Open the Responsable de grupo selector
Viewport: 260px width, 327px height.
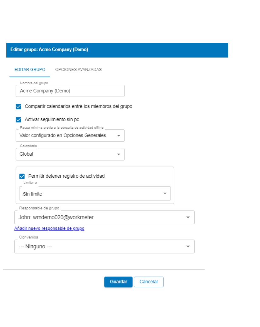(x=104, y=217)
